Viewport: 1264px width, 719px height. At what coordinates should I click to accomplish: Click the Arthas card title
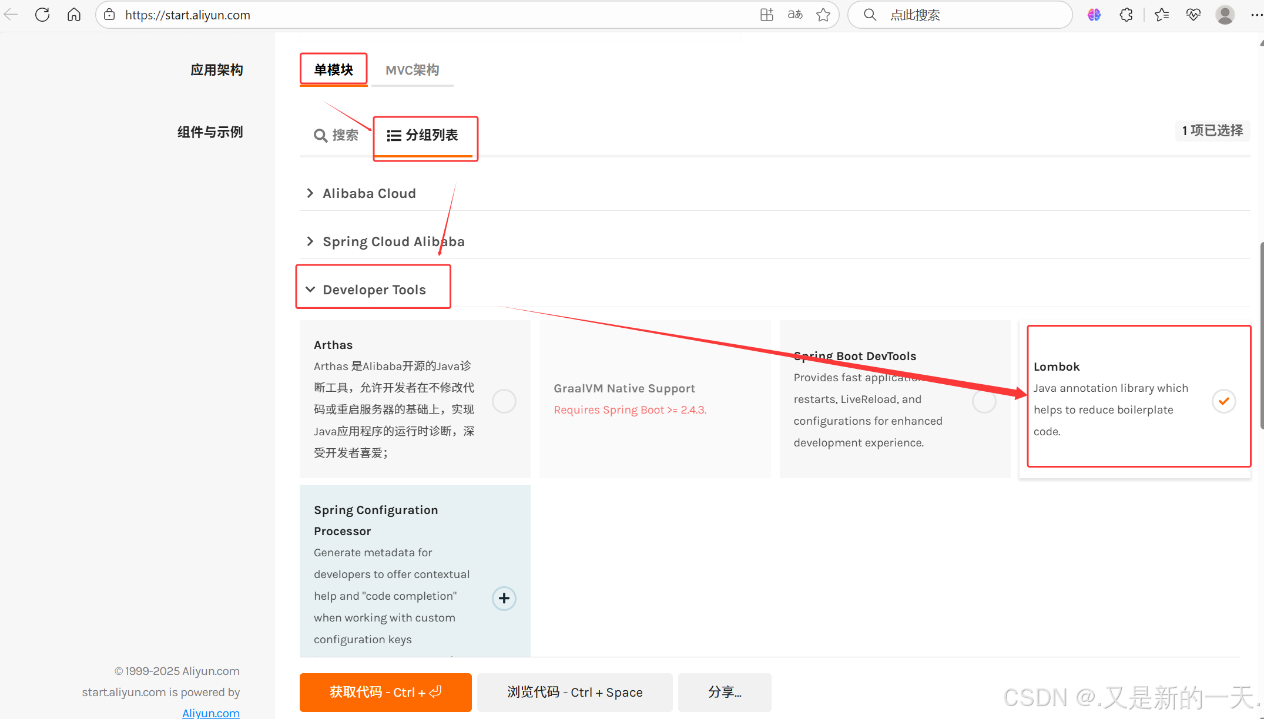click(x=333, y=345)
